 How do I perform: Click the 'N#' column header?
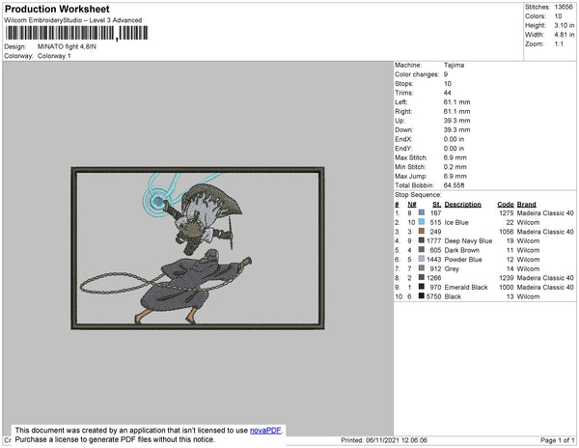pos(412,205)
